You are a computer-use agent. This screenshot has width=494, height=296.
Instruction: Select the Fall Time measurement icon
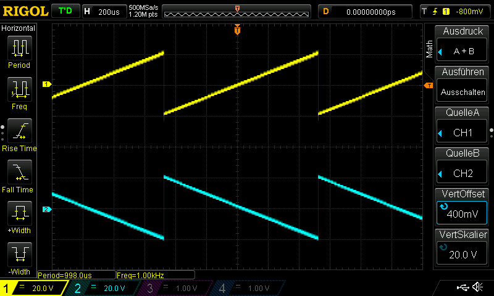[x=20, y=172]
